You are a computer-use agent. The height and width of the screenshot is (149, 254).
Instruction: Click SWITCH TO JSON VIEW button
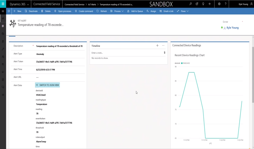point(48,85)
